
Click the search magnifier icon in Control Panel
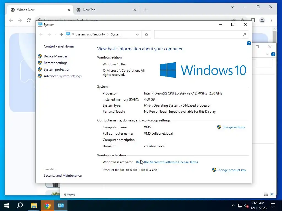click(244, 34)
